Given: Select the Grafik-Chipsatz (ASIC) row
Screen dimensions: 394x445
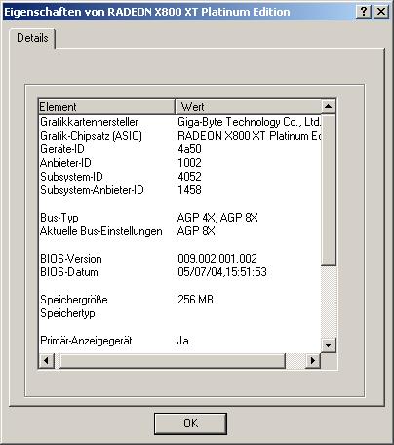Looking at the screenshot, I should coord(179,136).
